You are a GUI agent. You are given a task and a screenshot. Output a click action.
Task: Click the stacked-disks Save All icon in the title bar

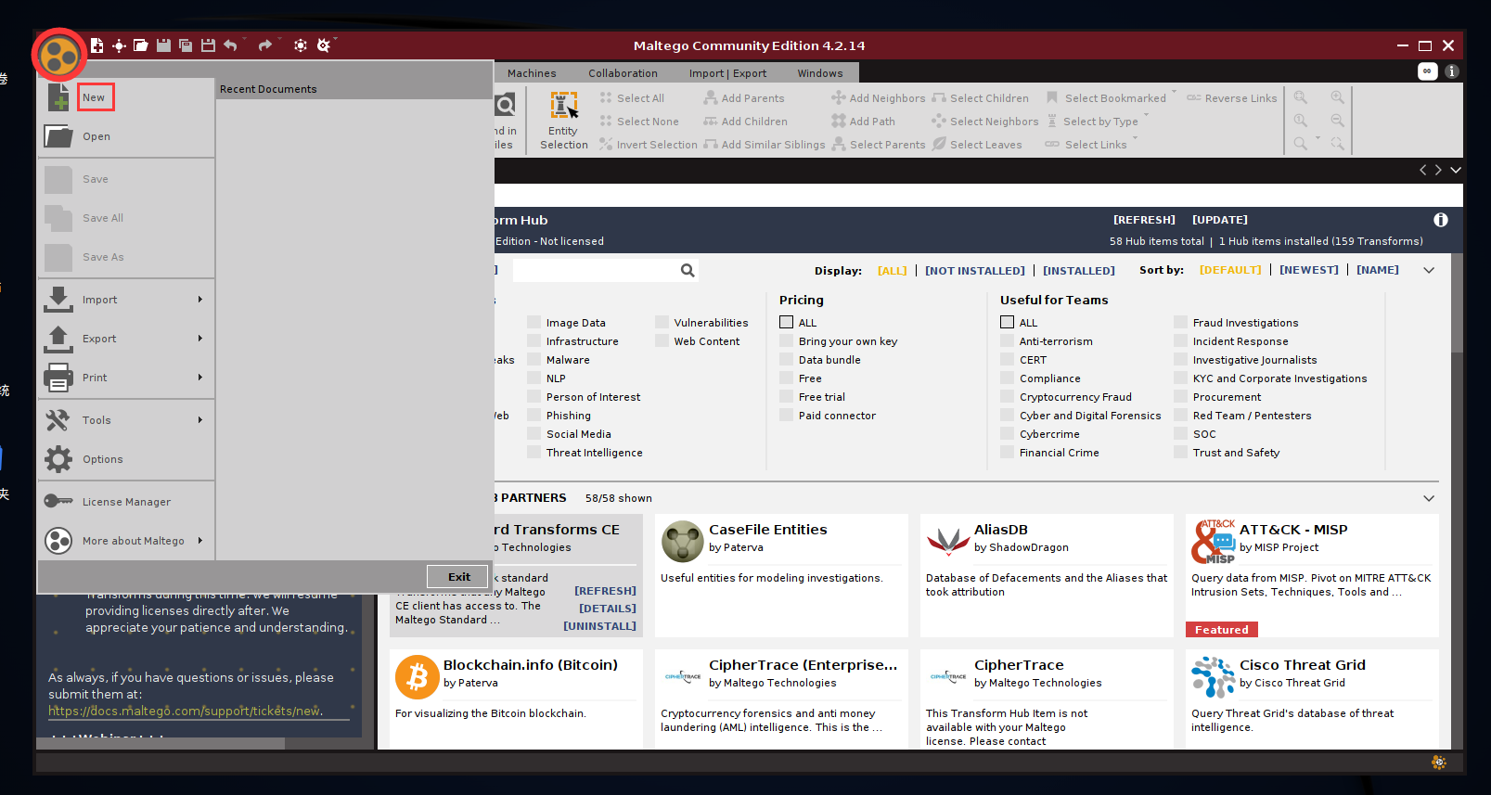(186, 45)
